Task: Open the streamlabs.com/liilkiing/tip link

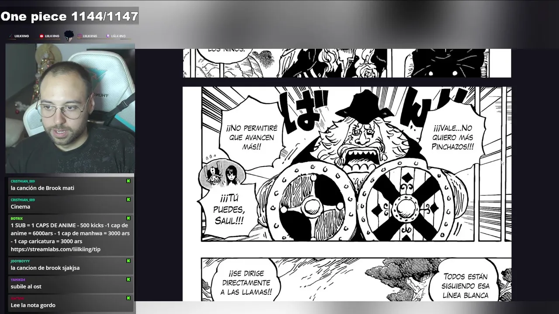Action: (x=55, y=249)
